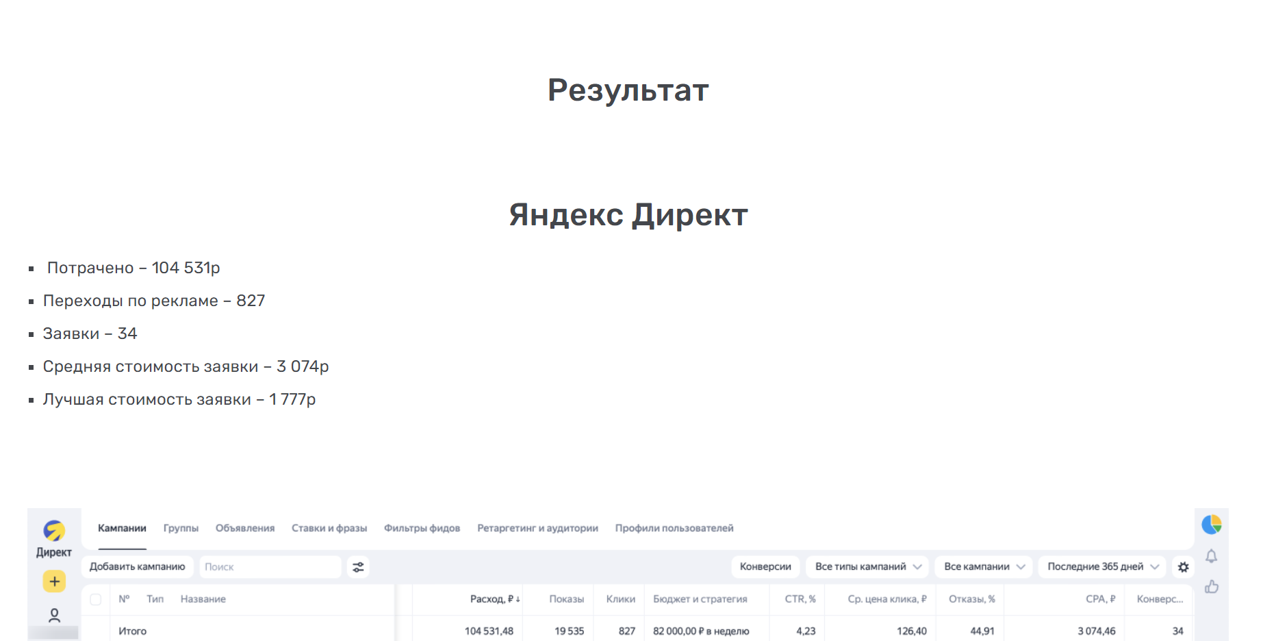Open the pie chart statistics icon
This screenshot has width=1263, height=641.
[x=1212, y=525]
